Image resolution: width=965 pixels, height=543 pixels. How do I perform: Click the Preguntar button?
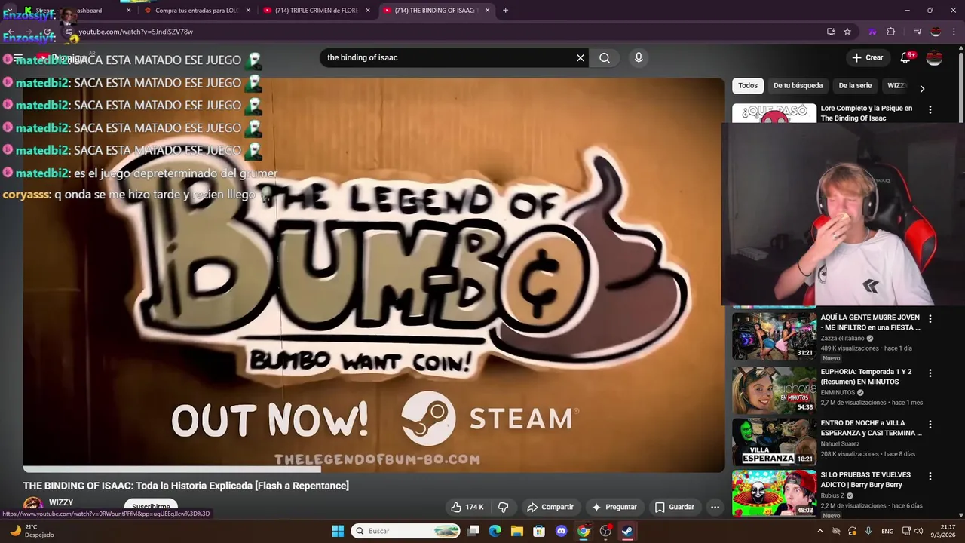pos(614,507)
